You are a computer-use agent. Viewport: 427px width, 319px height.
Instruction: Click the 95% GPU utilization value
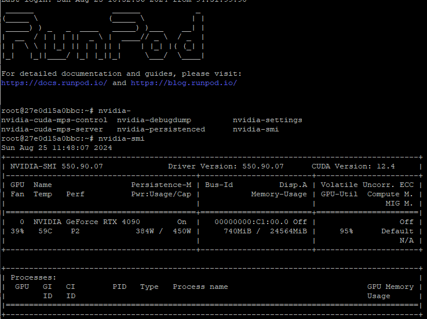pos(346,231)
